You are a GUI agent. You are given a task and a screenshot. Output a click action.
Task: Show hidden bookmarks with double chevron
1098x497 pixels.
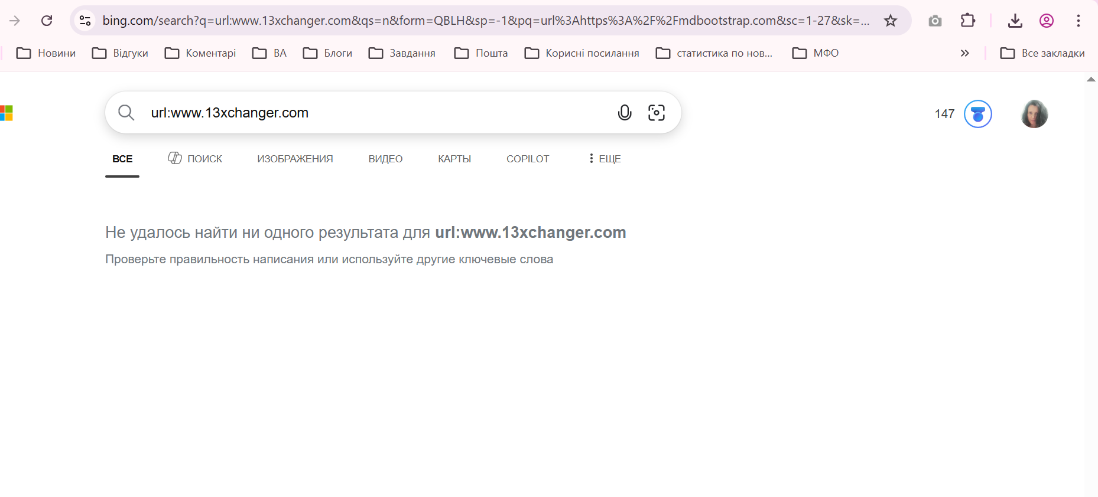[965, 53]
